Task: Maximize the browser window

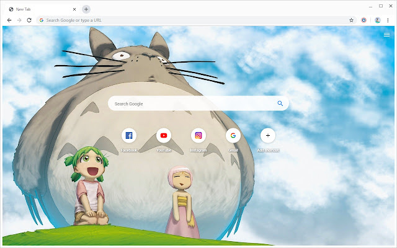Action: pyautogui.click(x=381, y=6)
